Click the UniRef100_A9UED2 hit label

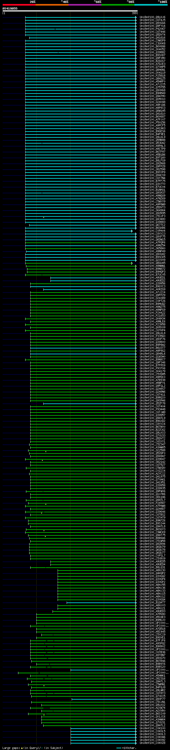(152, 281)
